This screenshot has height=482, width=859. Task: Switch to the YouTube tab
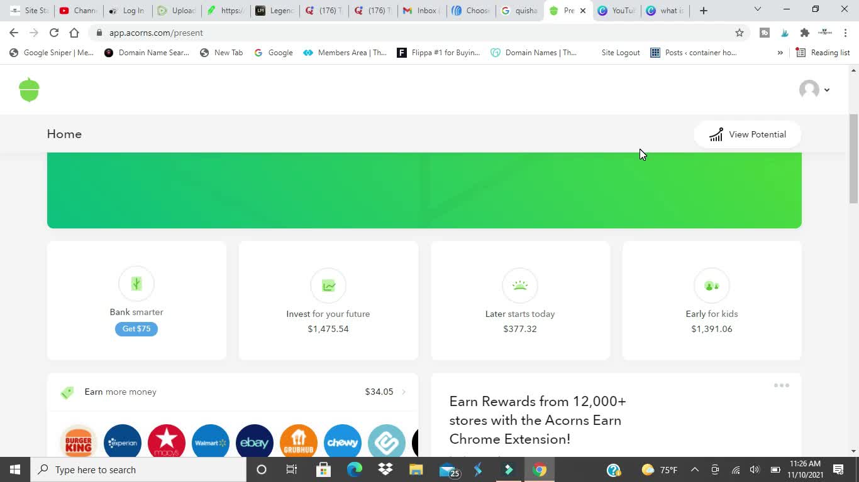tap(617, 11)
